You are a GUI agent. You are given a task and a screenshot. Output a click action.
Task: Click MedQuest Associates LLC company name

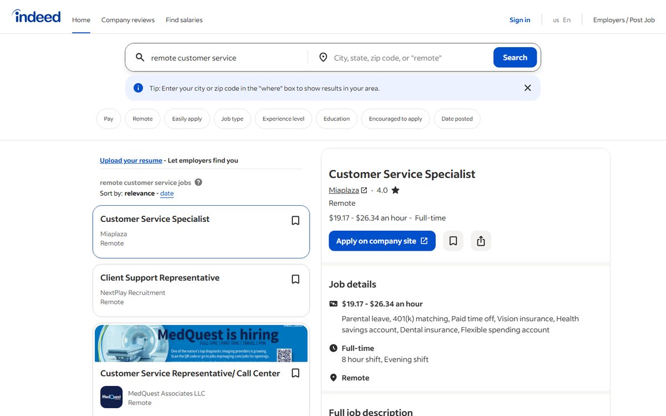(x=167, y=394)
